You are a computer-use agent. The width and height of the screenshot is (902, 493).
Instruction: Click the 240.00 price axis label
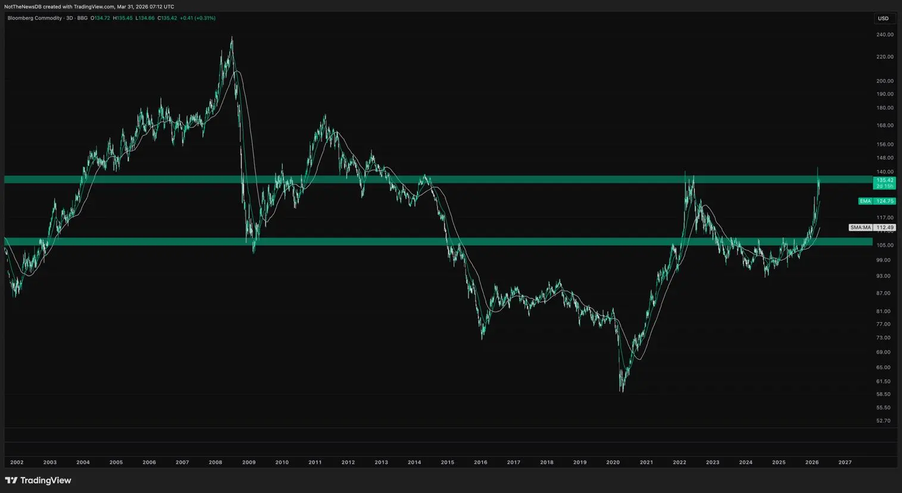pyautogui.click(x=885, y=35)
